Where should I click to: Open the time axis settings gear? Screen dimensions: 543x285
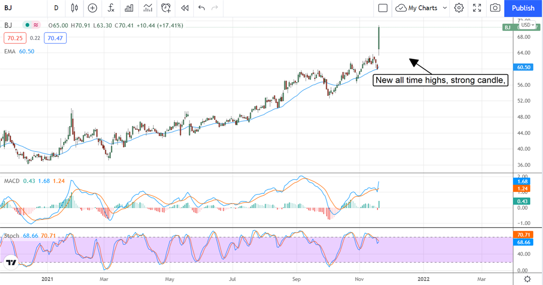[x=527, y=279]
